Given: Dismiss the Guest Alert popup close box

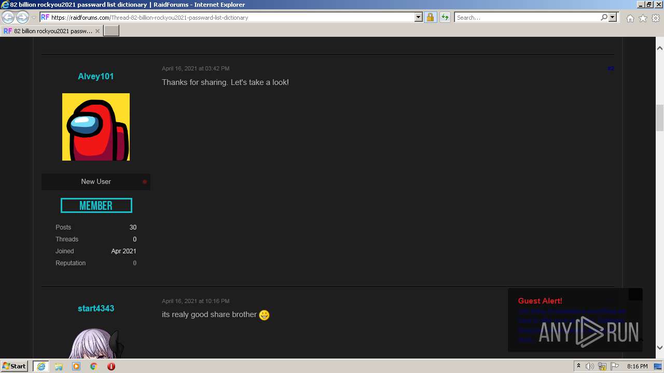Looking at the screenshot, I should (x=635, y=294).
